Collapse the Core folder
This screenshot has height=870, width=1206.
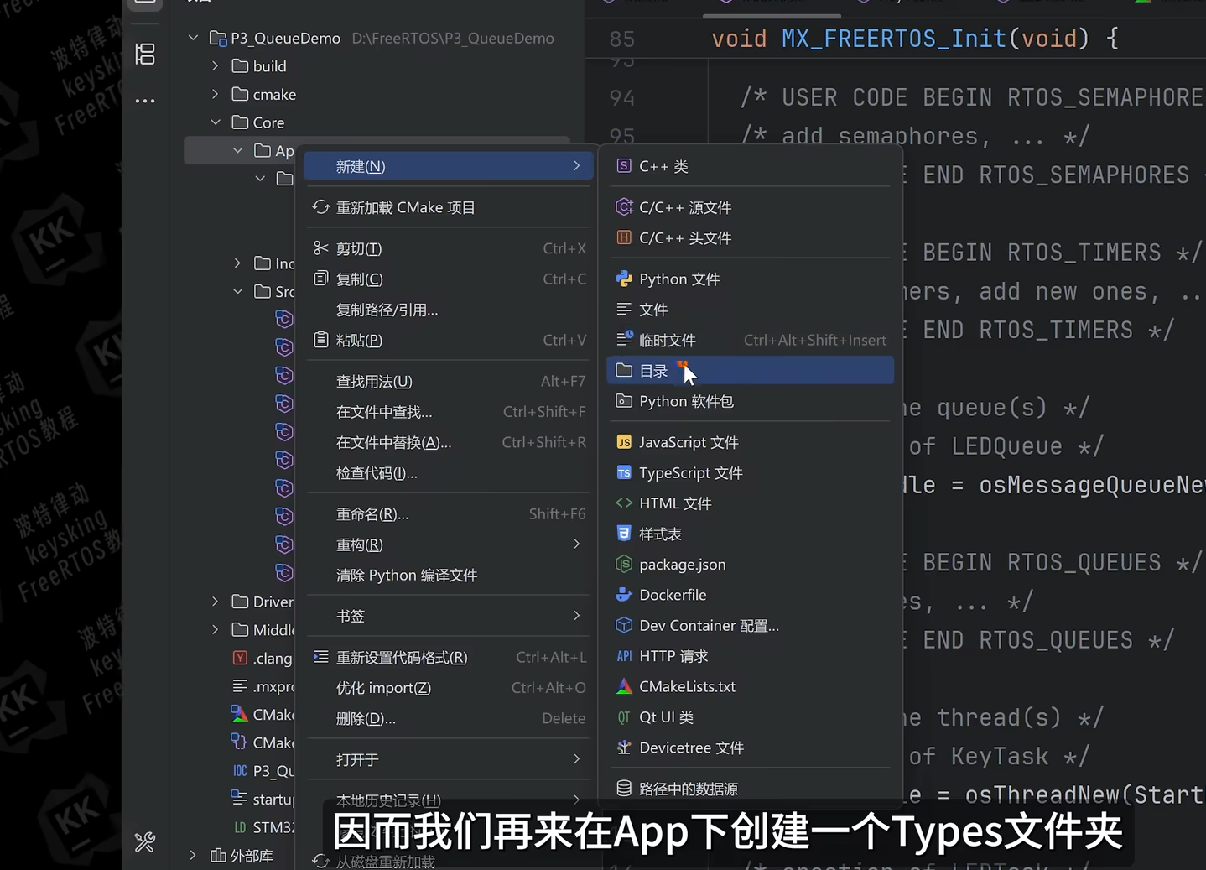[x=216, y=122]
